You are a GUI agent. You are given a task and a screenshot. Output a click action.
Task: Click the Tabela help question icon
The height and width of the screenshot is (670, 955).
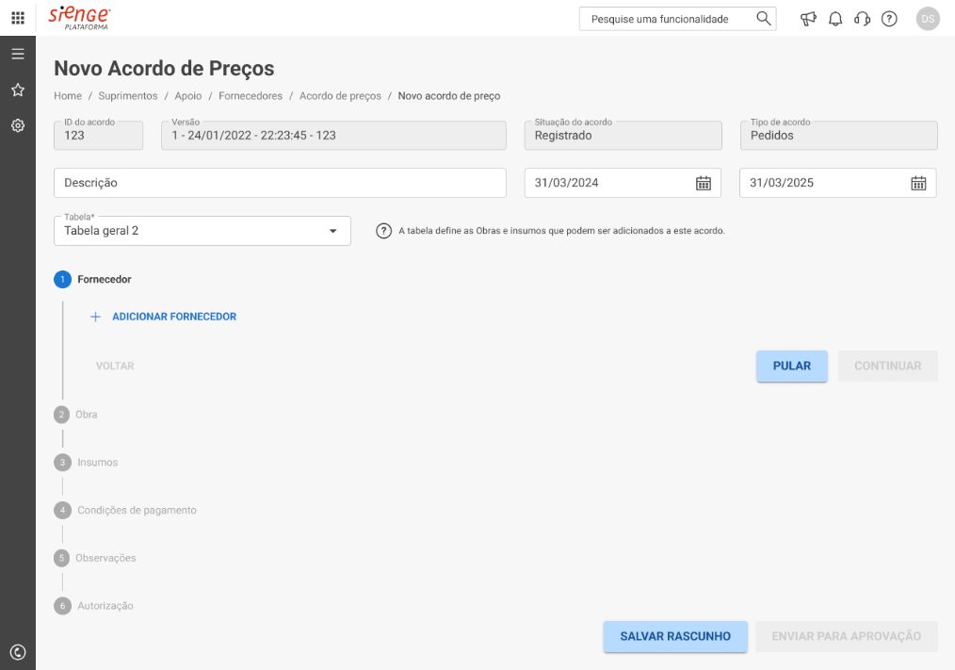383,231
